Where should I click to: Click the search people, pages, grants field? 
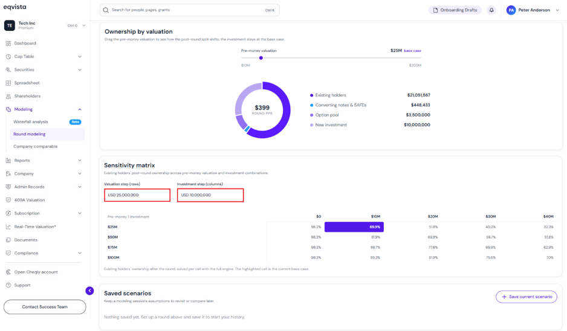pyautogui.click(x=189, y=10)
